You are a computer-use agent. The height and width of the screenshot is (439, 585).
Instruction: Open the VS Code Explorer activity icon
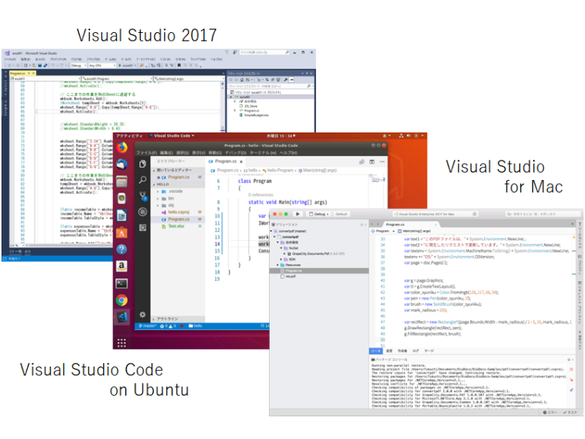click(x=143, y=164)
